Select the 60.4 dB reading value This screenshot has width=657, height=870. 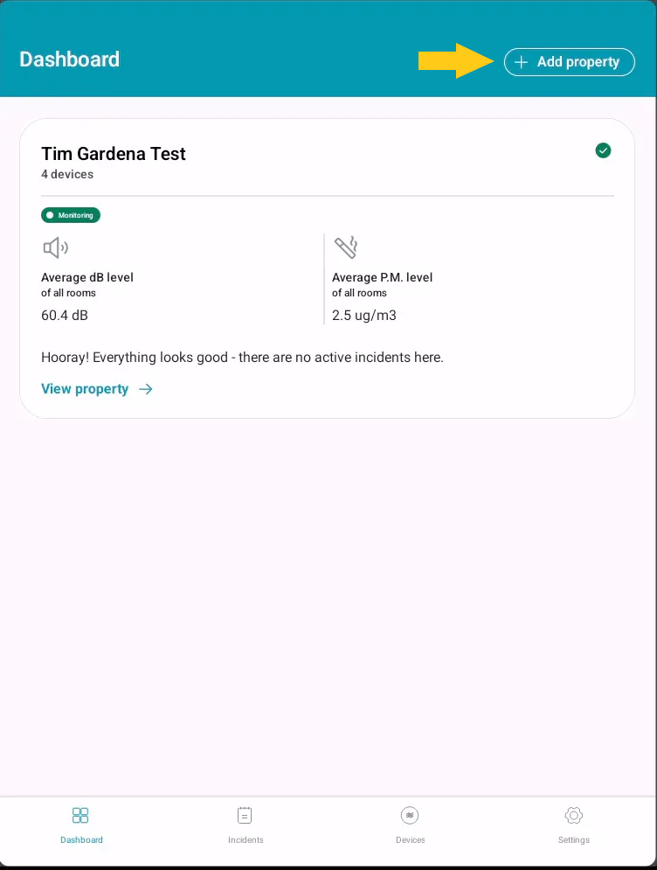64,315
